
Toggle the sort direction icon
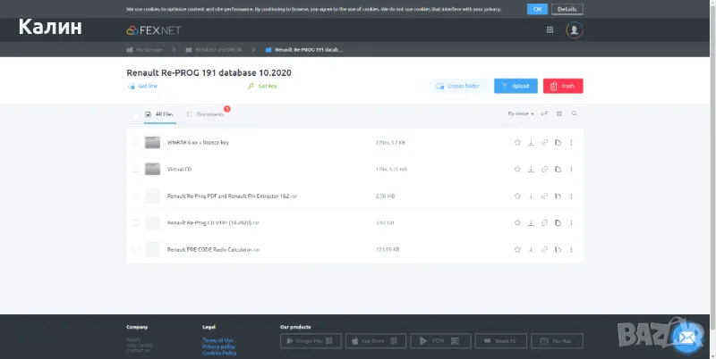(x=544, y=114)
